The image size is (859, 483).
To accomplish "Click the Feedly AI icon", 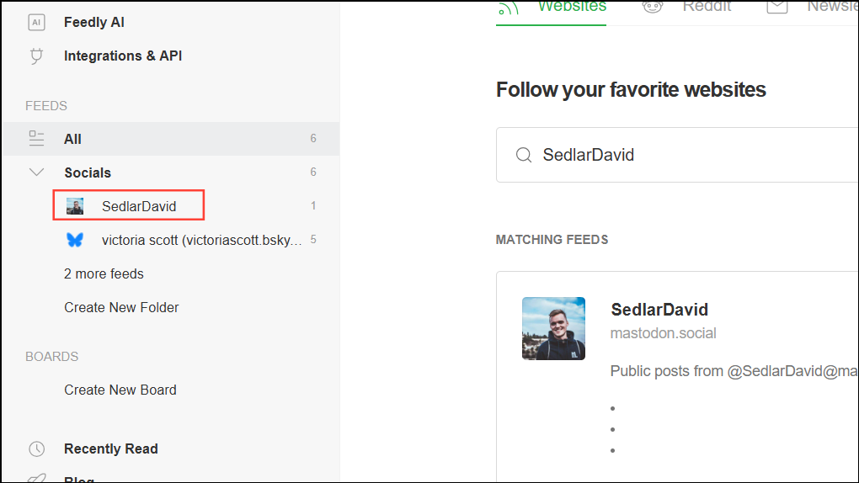I will click(36, 23).
